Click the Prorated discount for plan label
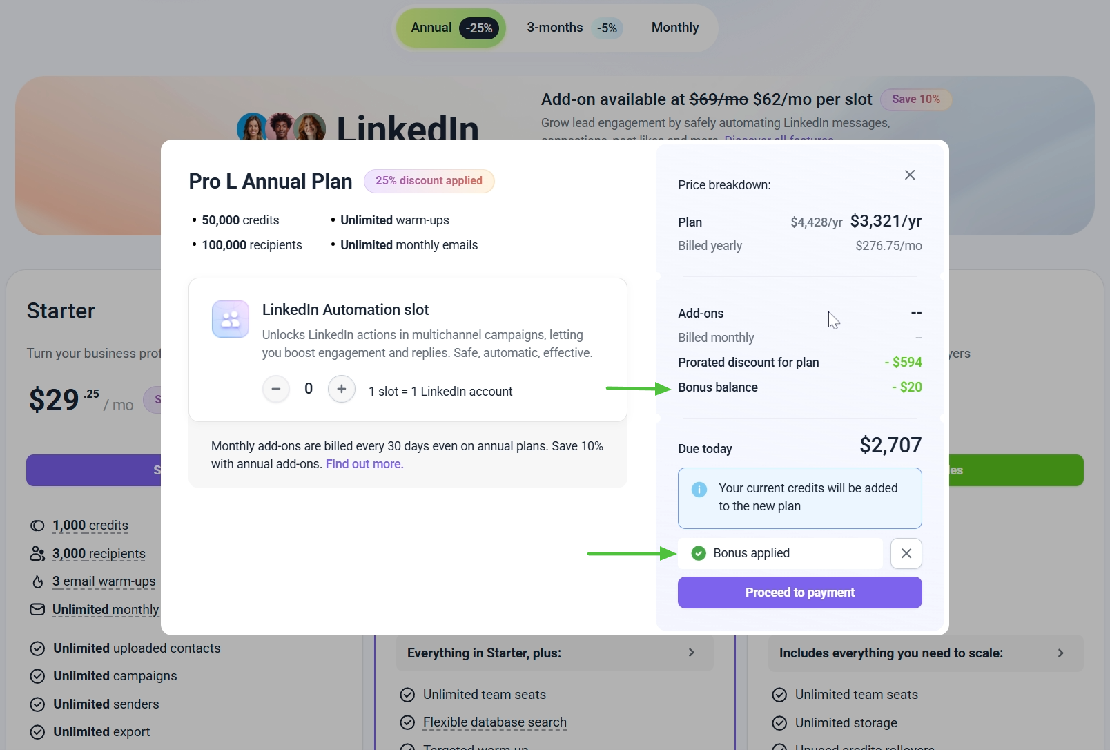Screen dimensions: 1110x750 [748, 363]
